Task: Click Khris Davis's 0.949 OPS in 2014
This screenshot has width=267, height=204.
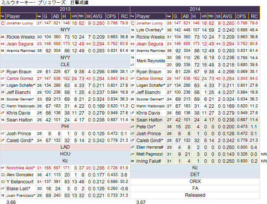Action: [x=242, y=113]
